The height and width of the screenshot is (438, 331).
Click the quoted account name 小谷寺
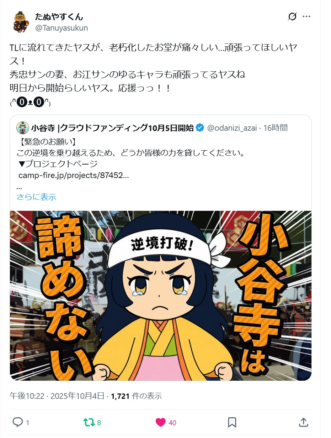[x=112, y=128]
